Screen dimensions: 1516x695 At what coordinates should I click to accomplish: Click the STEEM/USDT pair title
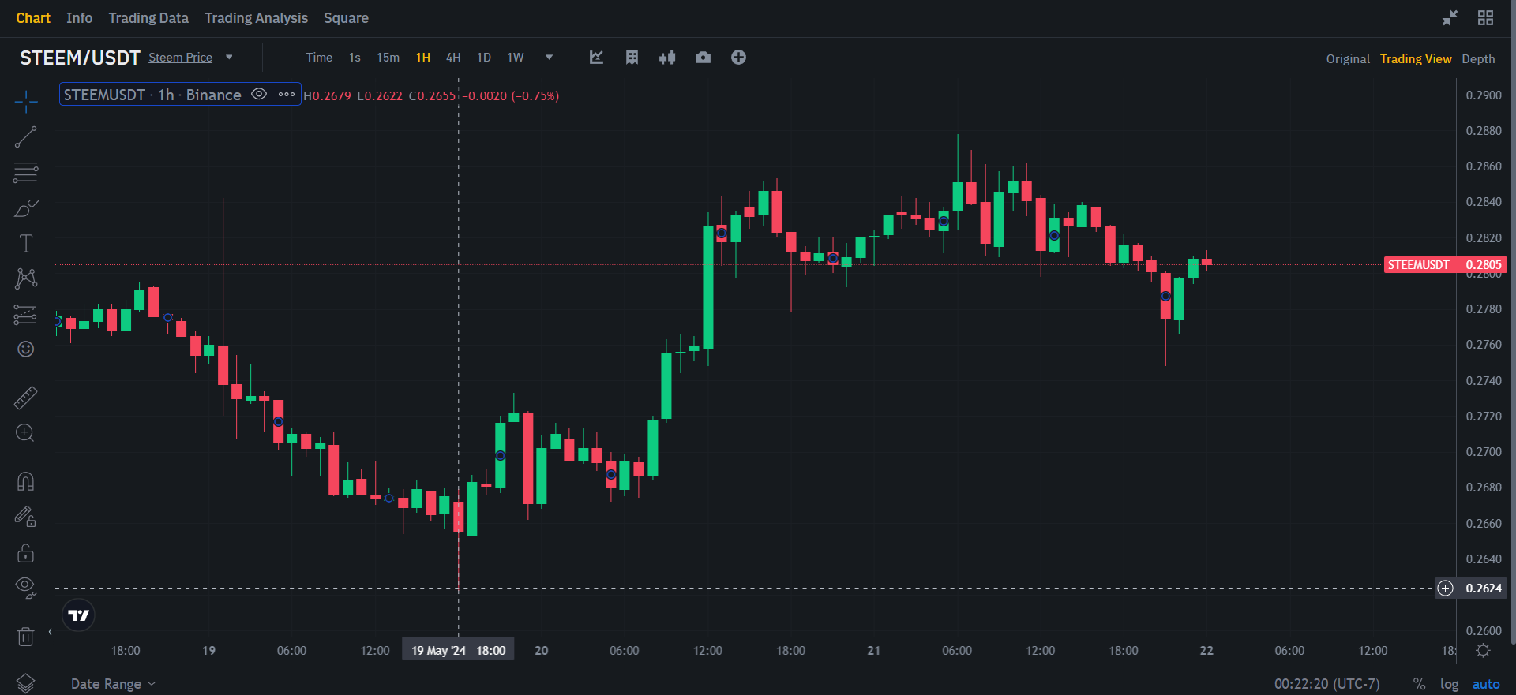click(x=80, y=58)
